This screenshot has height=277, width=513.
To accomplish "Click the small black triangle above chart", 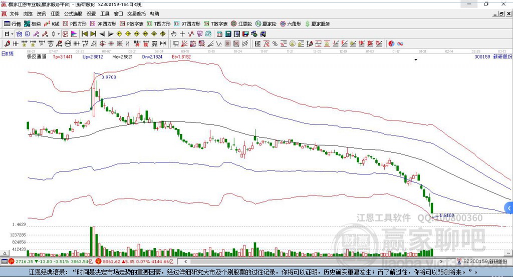I will click(x=415, y=60).
